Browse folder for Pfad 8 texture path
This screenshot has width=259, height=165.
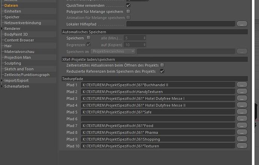[242, 132]
